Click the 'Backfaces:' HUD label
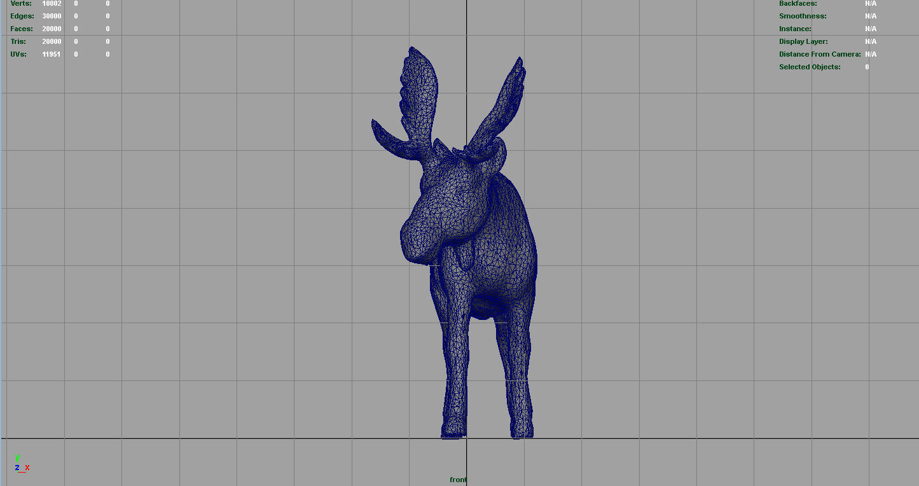The width and height of the screenshot is (919, 486). pos(798,3)
